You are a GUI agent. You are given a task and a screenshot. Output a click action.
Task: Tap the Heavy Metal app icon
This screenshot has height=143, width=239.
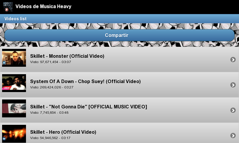[x=8, y=7]
